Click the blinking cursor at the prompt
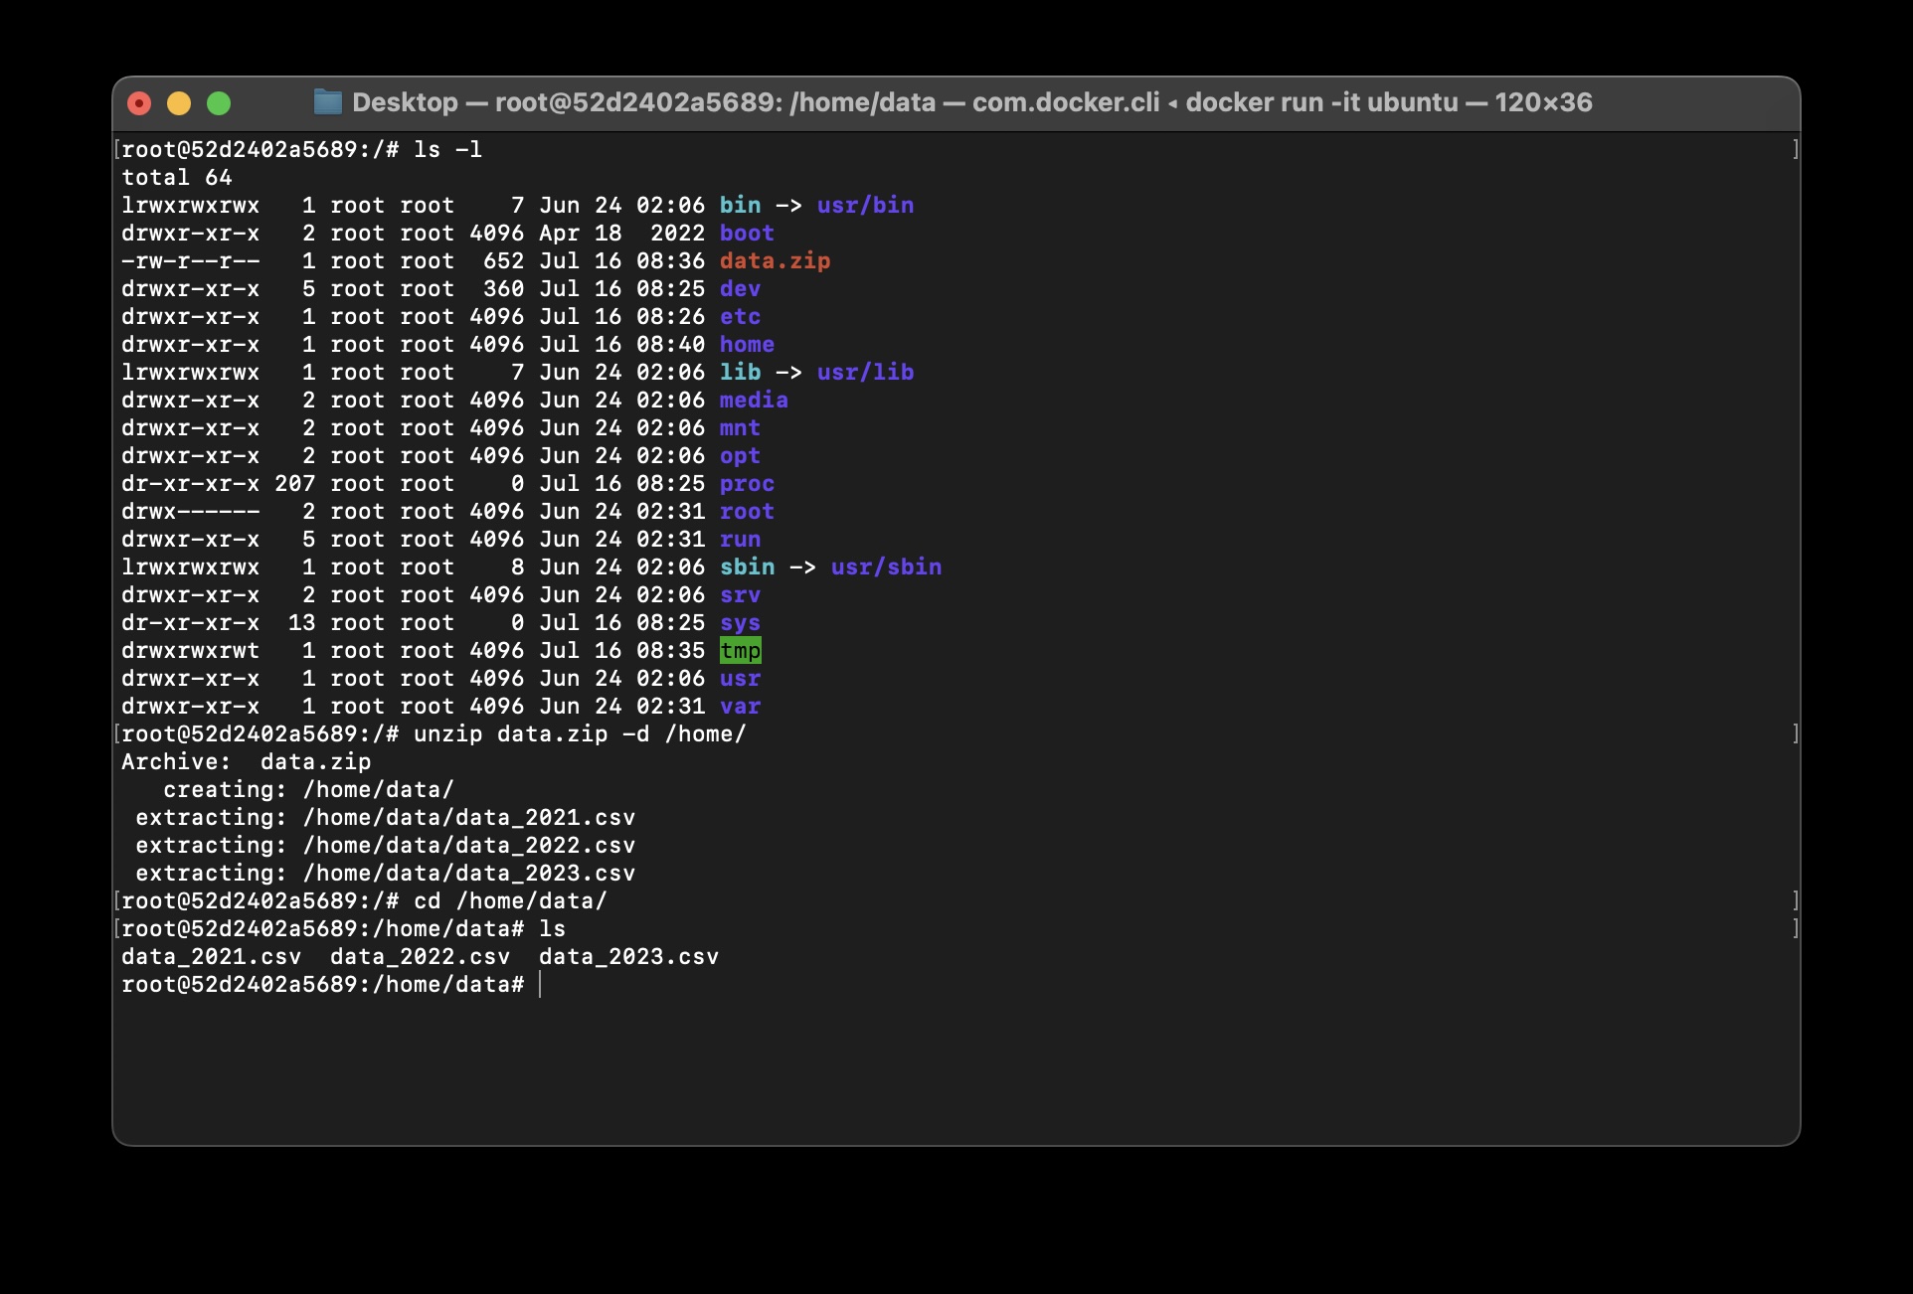 (541, 985)
